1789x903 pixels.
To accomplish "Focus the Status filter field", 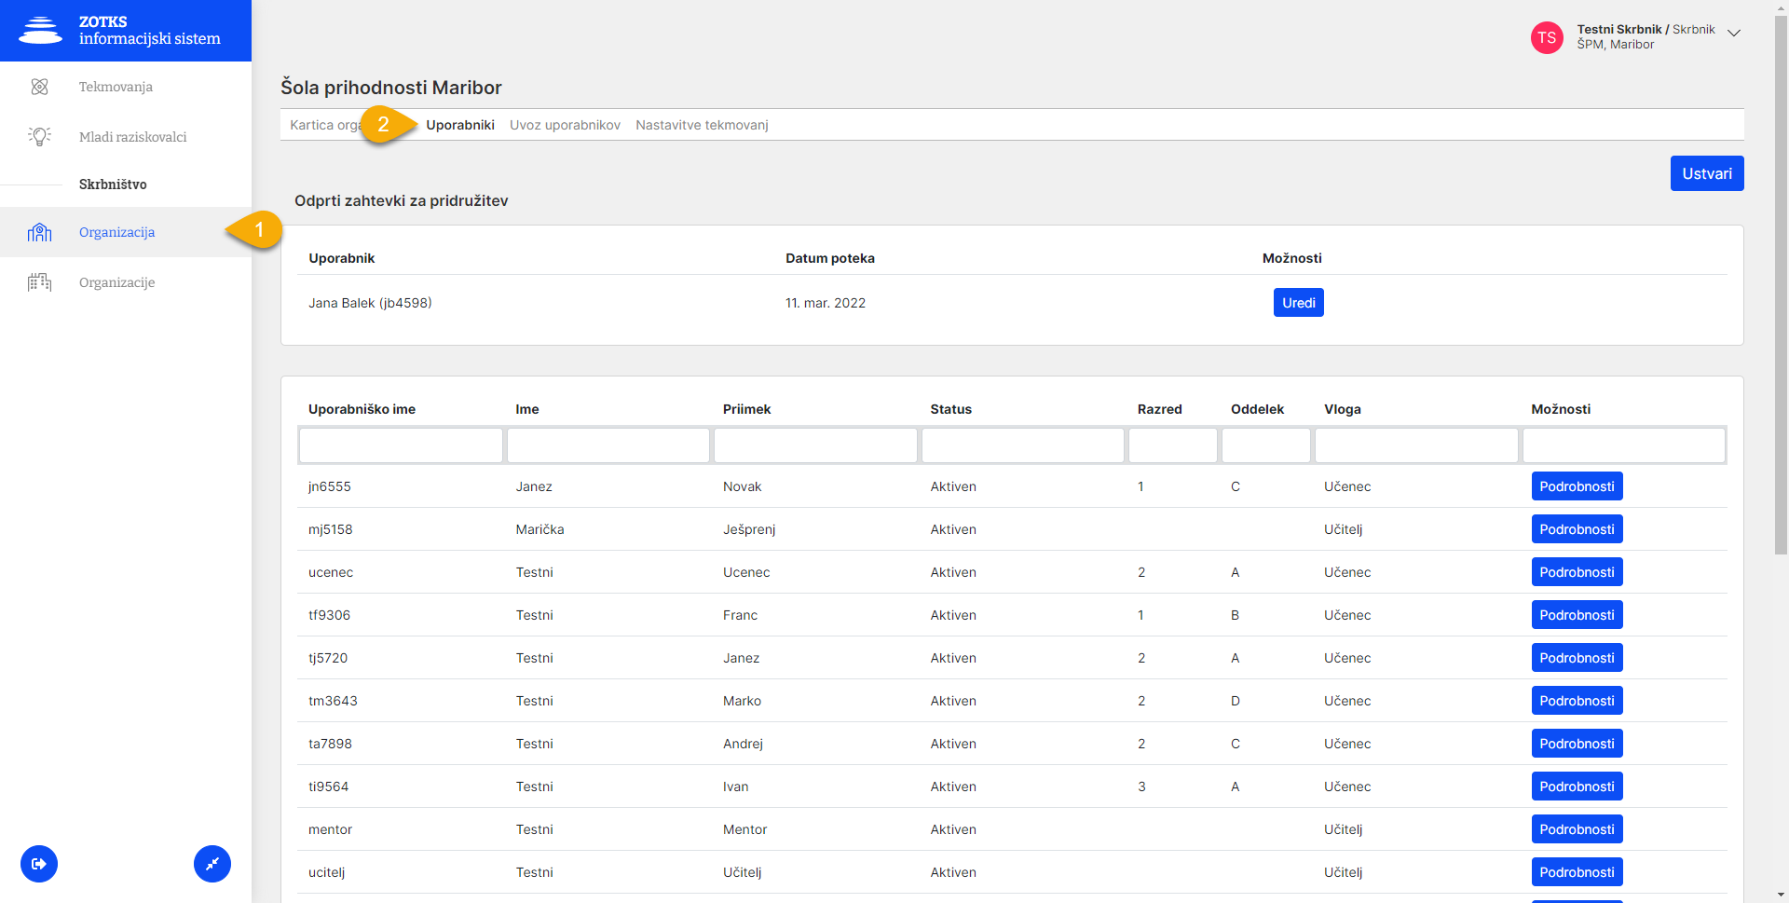I will click(x=1022, y=445).
